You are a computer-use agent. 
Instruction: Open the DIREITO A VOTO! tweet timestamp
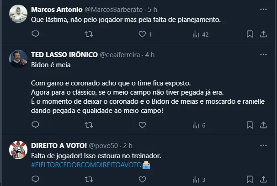point(128,146)
